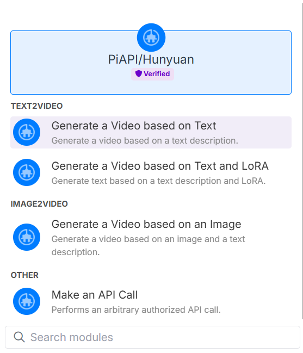Click the icon beside Generate a Video based on Text
Screen dimensions: 303x353
pyautogui.click(x=27, y=132)
